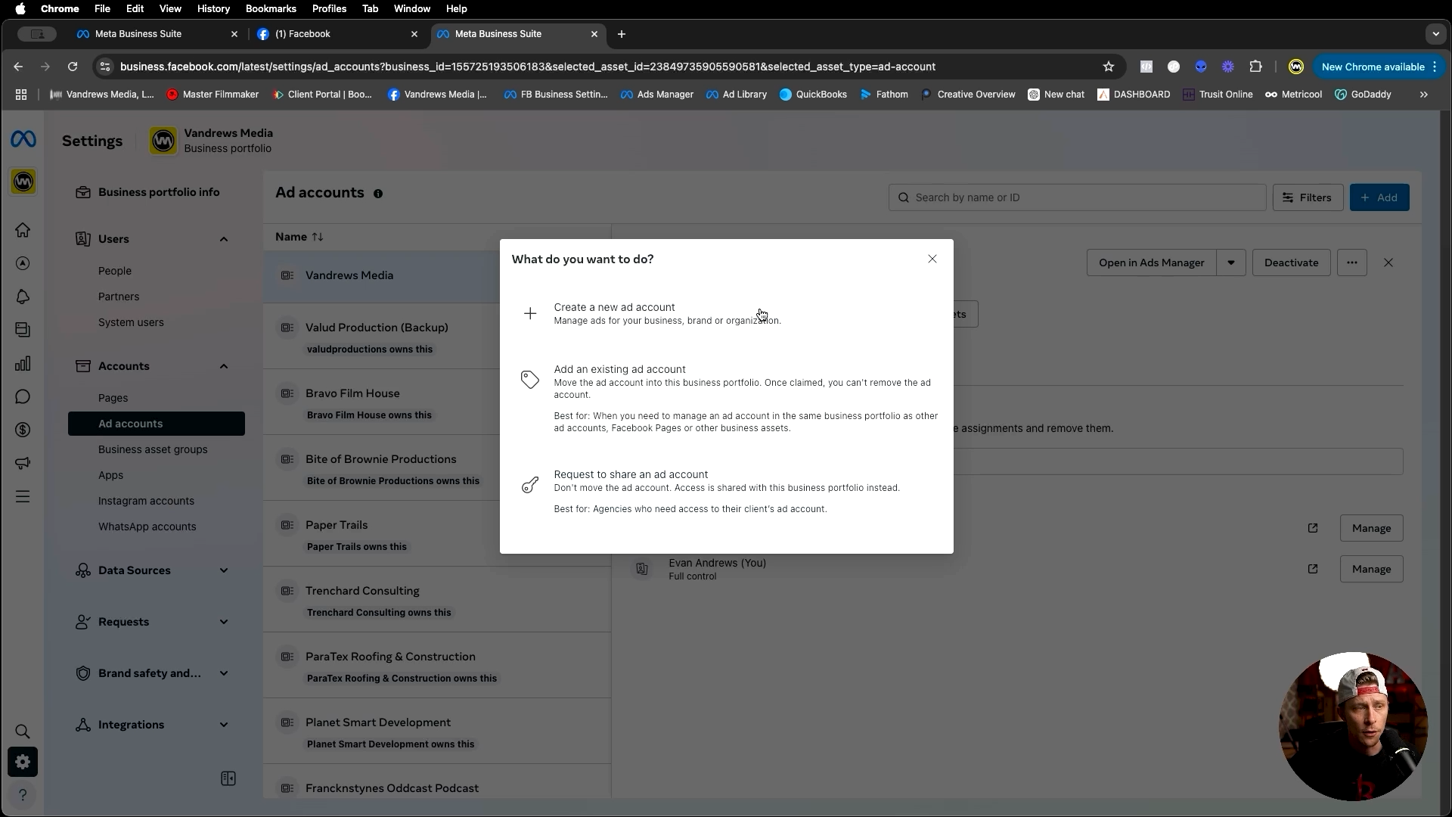Expand the Brand safety section
Image resolution: width=1452 pixels, height=817 pixels.
[224, 673]
